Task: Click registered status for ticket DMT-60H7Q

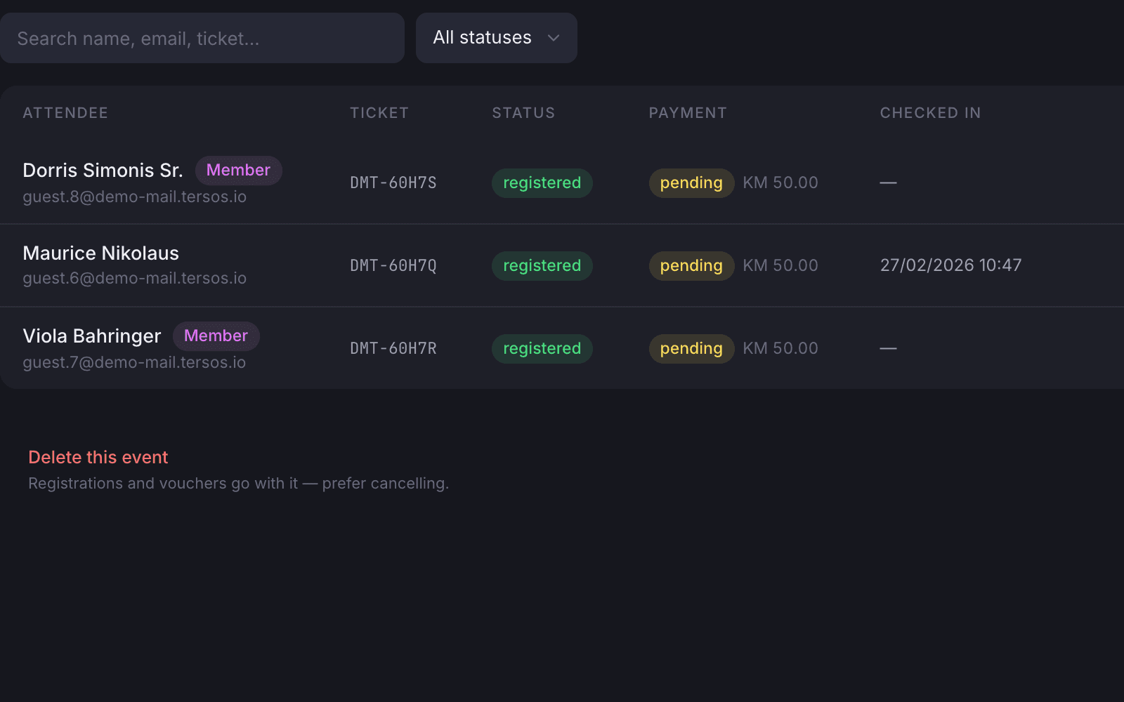Action: 542,265
